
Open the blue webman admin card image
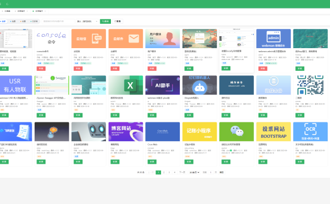(x=273, y=39)
